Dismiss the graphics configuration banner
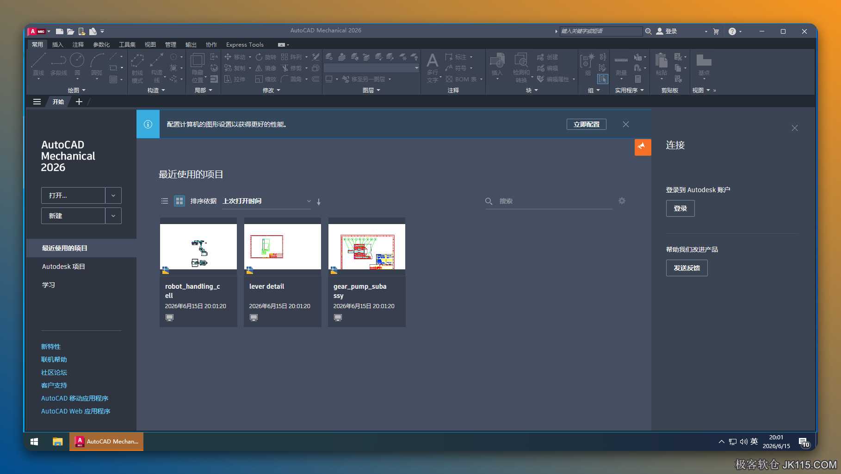The height and width of the screenshot is (474, 841). [626, 124]
